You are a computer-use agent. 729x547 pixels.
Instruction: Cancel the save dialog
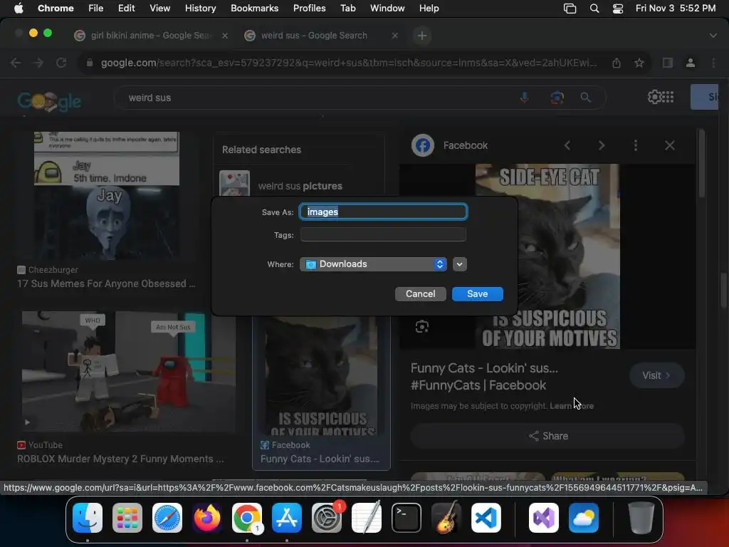click(x=420, y=293)
